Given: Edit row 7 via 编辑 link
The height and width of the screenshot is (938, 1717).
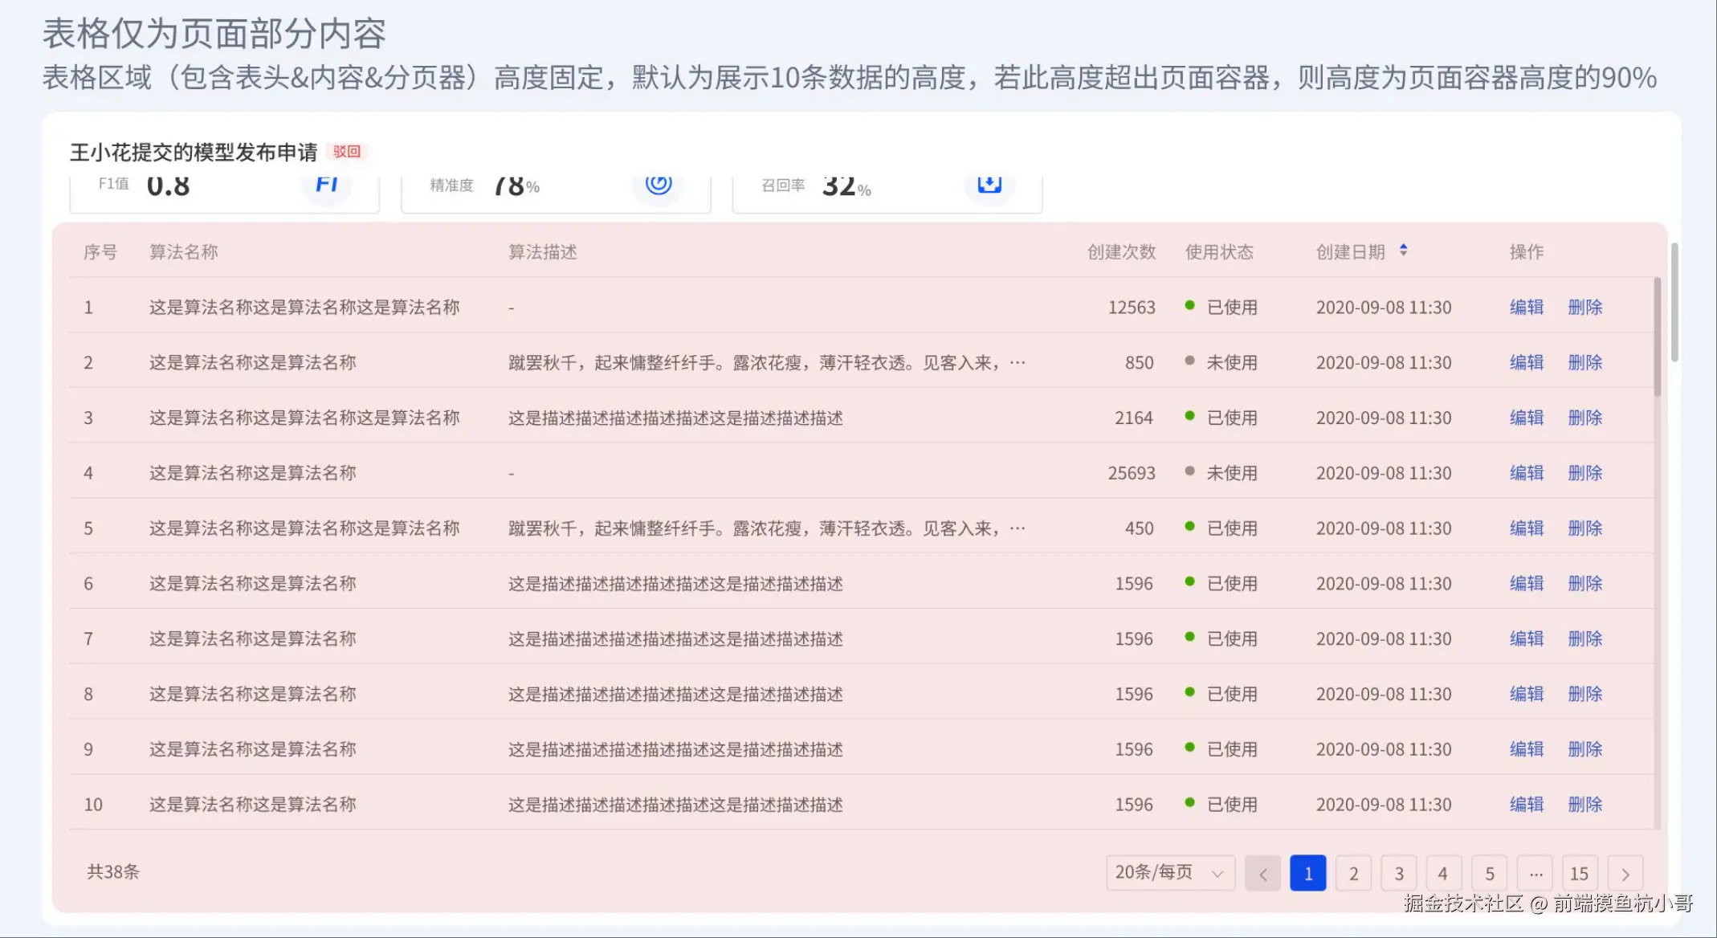Looking at the screenshot, I should coord(1527,639).
